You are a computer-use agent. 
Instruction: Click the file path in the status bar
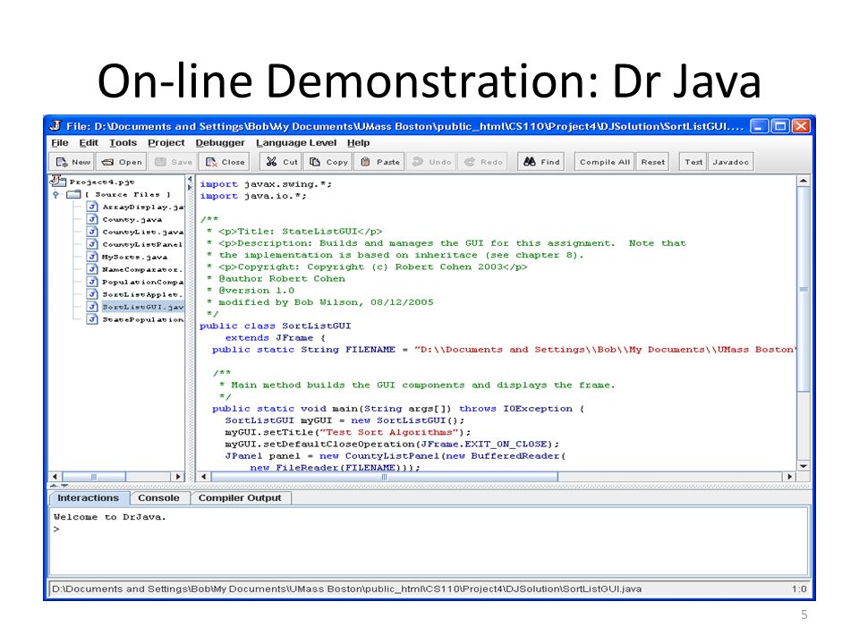[347, 589]
